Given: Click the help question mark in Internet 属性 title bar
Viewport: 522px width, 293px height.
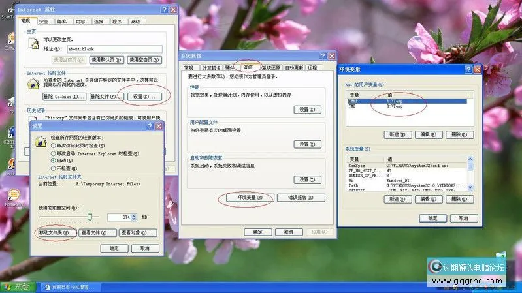Looking at the screenshot, I should tap(164, 10).
